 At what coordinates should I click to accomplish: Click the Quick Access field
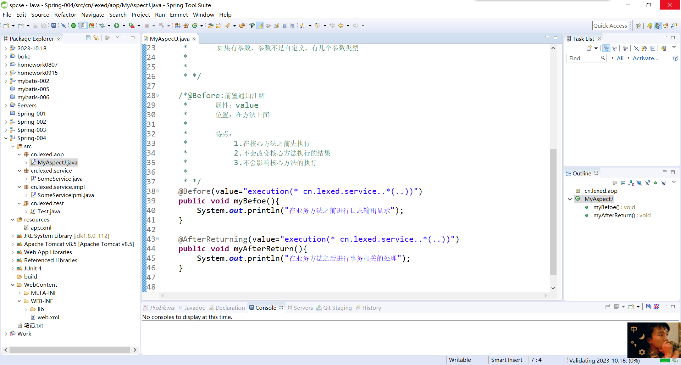coord(610,26)
